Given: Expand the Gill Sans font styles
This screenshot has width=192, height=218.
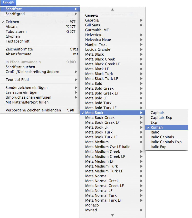Looking at the screenshot, I should pos(113,25).
